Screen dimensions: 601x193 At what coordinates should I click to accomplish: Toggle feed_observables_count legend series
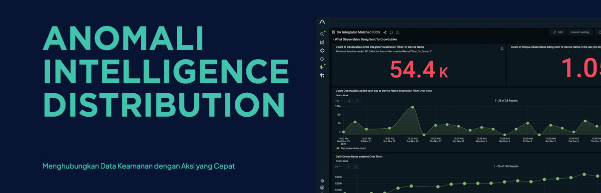[351, 148]
